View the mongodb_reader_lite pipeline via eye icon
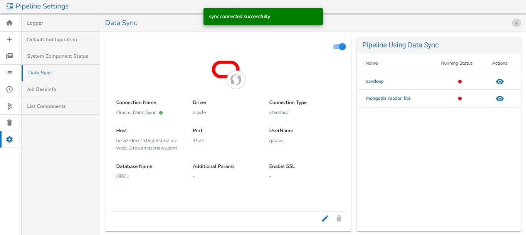Screen dimensions: 526x235 (500, 99)
